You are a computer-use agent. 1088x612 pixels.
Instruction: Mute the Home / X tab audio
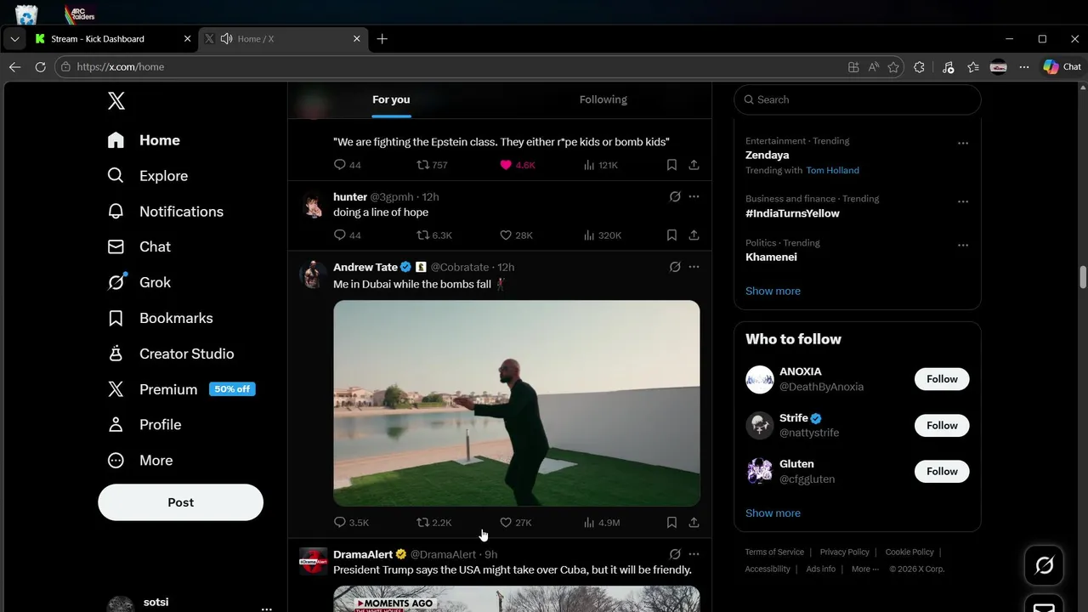pyautogui.click(x=226, y=39)
